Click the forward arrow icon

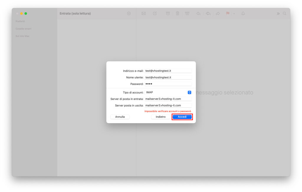218,14
